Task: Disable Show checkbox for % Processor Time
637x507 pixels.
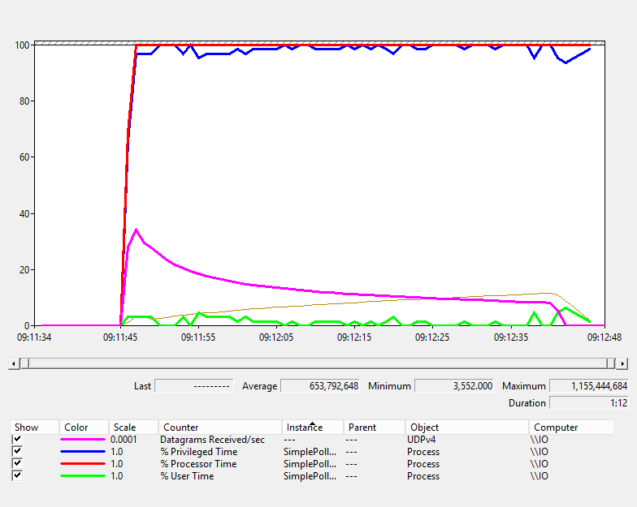Action: coord(17,464)
